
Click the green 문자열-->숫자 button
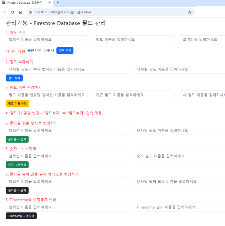(x=17, y=139)
